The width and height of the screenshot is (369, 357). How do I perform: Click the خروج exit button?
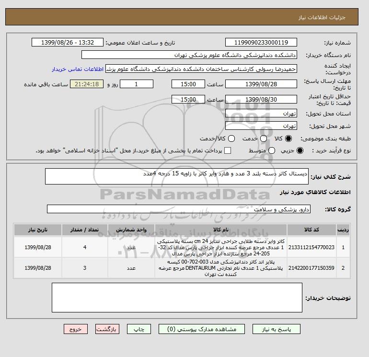pos(76,329)
